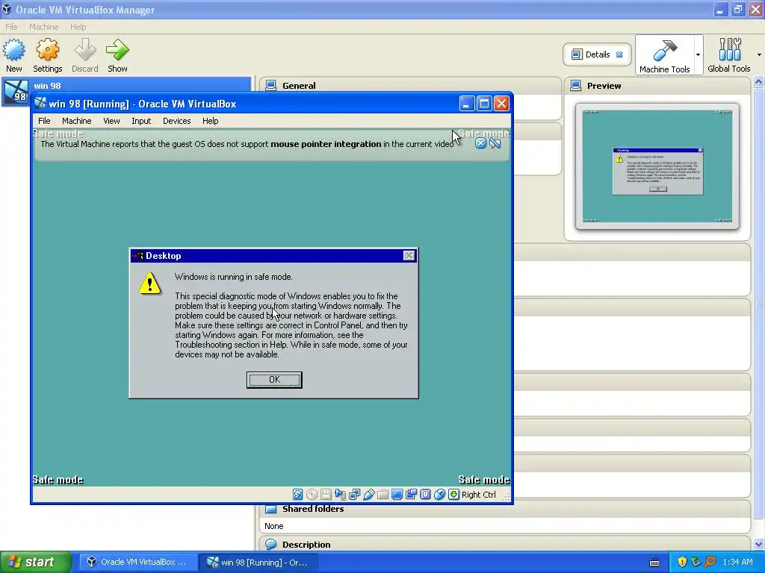Open the View menu in VM window

111,121
